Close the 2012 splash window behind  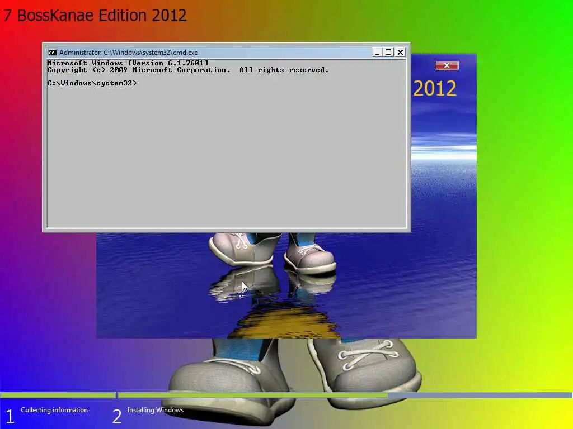pyautogui.click(x=447, y=65)
